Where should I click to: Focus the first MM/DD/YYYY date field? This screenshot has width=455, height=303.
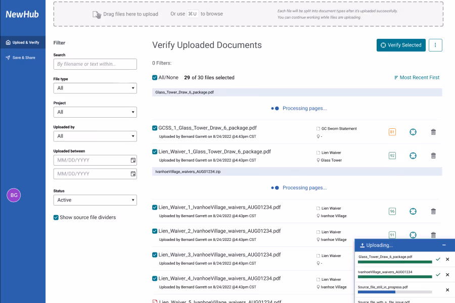click(x=95, y=160)
